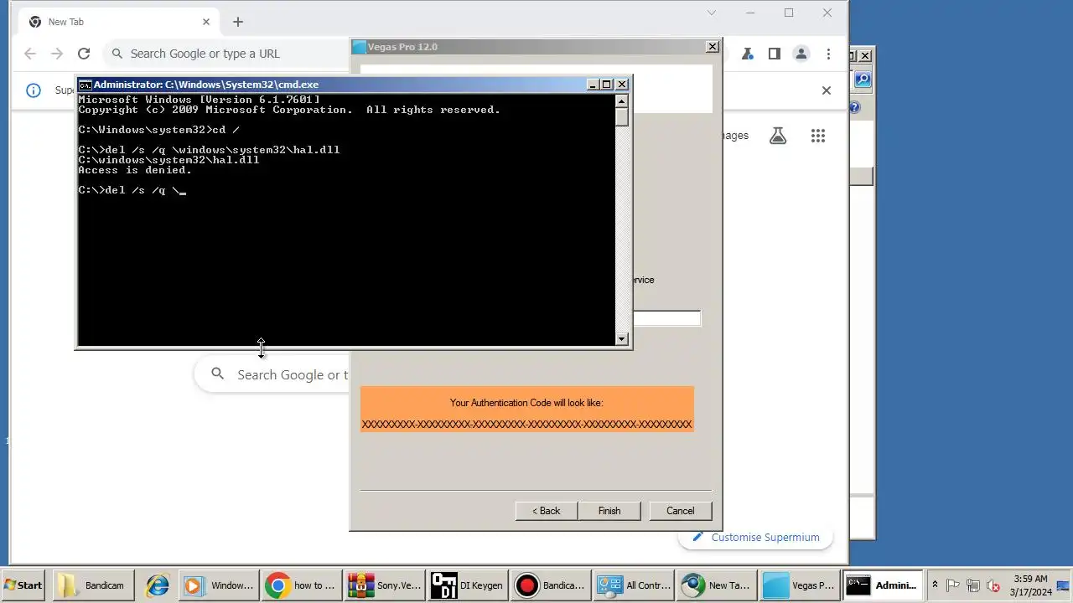Screen dimensions: 1073x603
Task: Minimize the cmd.exe window
Action: tap(593, 85)
